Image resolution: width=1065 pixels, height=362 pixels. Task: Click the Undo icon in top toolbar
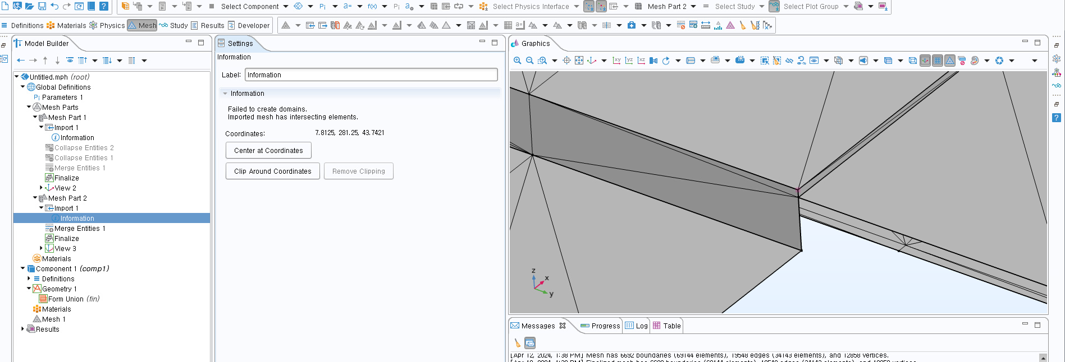pos(54,6)
